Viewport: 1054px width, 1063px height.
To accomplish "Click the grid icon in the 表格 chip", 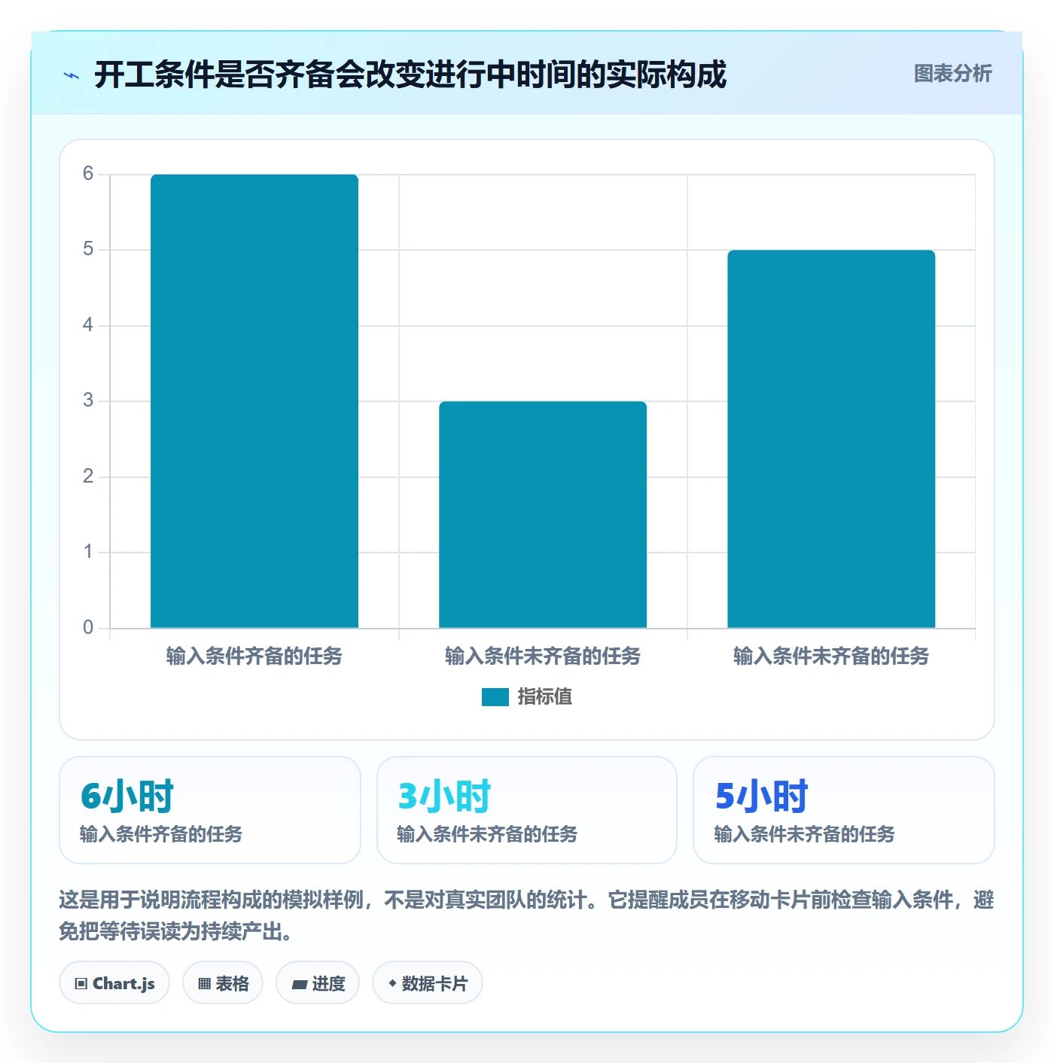I will (x=204, y=983).
